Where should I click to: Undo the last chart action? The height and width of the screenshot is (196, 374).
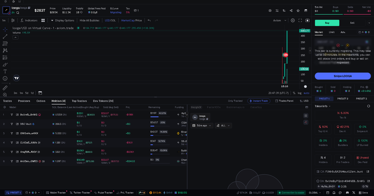(x=149, y=21)
